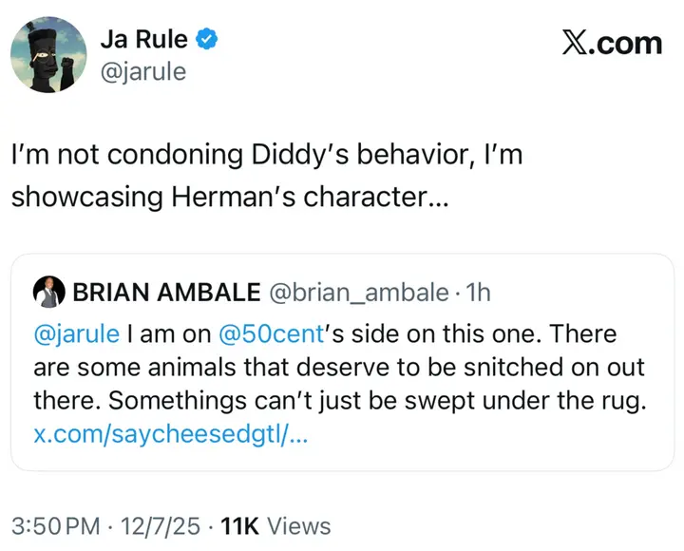Click the X.com logo
The image size is (684, 551).
click(x=612, y=43)
